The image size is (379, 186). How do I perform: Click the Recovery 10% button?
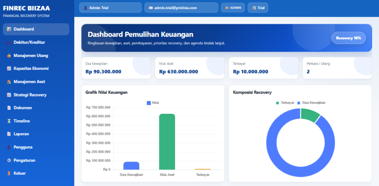[x=348, y=38]
